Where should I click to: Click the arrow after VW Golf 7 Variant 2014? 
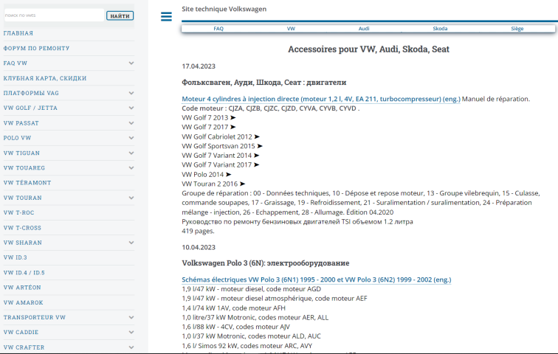point(257,156)
